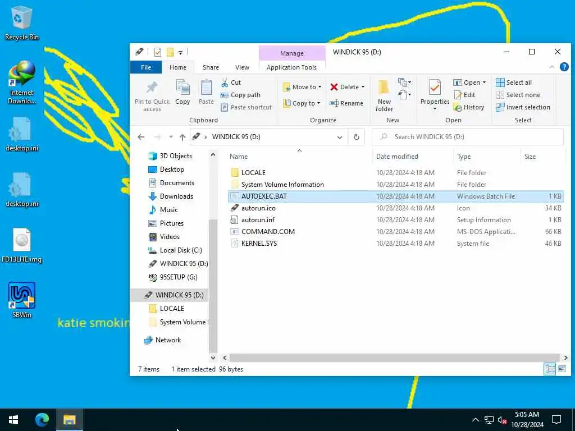The image size is (575, 431).
Task: Click the volume icon in system tray
Action: 502,420
